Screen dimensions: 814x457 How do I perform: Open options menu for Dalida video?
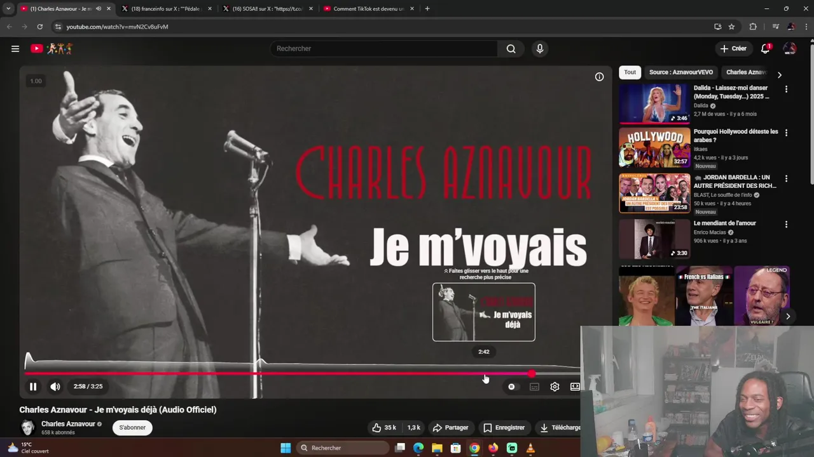(786, 89)
